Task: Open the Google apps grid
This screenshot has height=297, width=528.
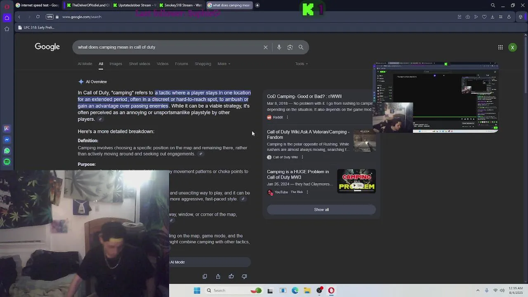Action: click(x=500, y=47)
